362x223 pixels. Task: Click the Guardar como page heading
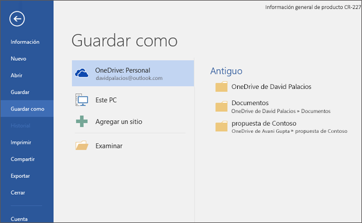124,40
